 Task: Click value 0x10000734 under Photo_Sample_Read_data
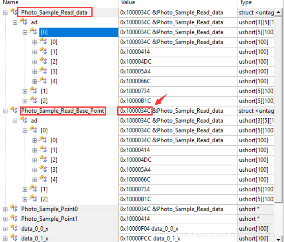tap(135, 91)
